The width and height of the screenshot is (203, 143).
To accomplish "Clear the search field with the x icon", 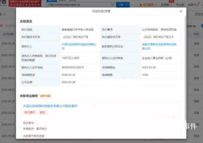I will pos(113,5).
